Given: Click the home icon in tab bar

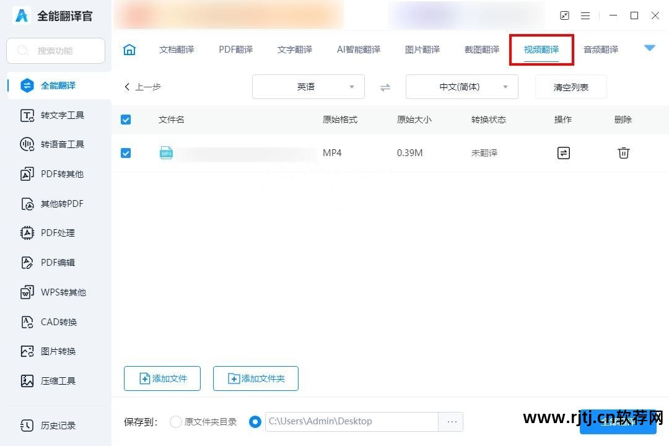Looking at the screenshot, I should [x=129, y=50].
